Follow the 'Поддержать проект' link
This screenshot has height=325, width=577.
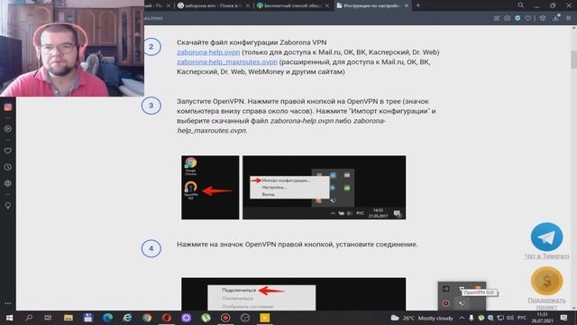546,303
